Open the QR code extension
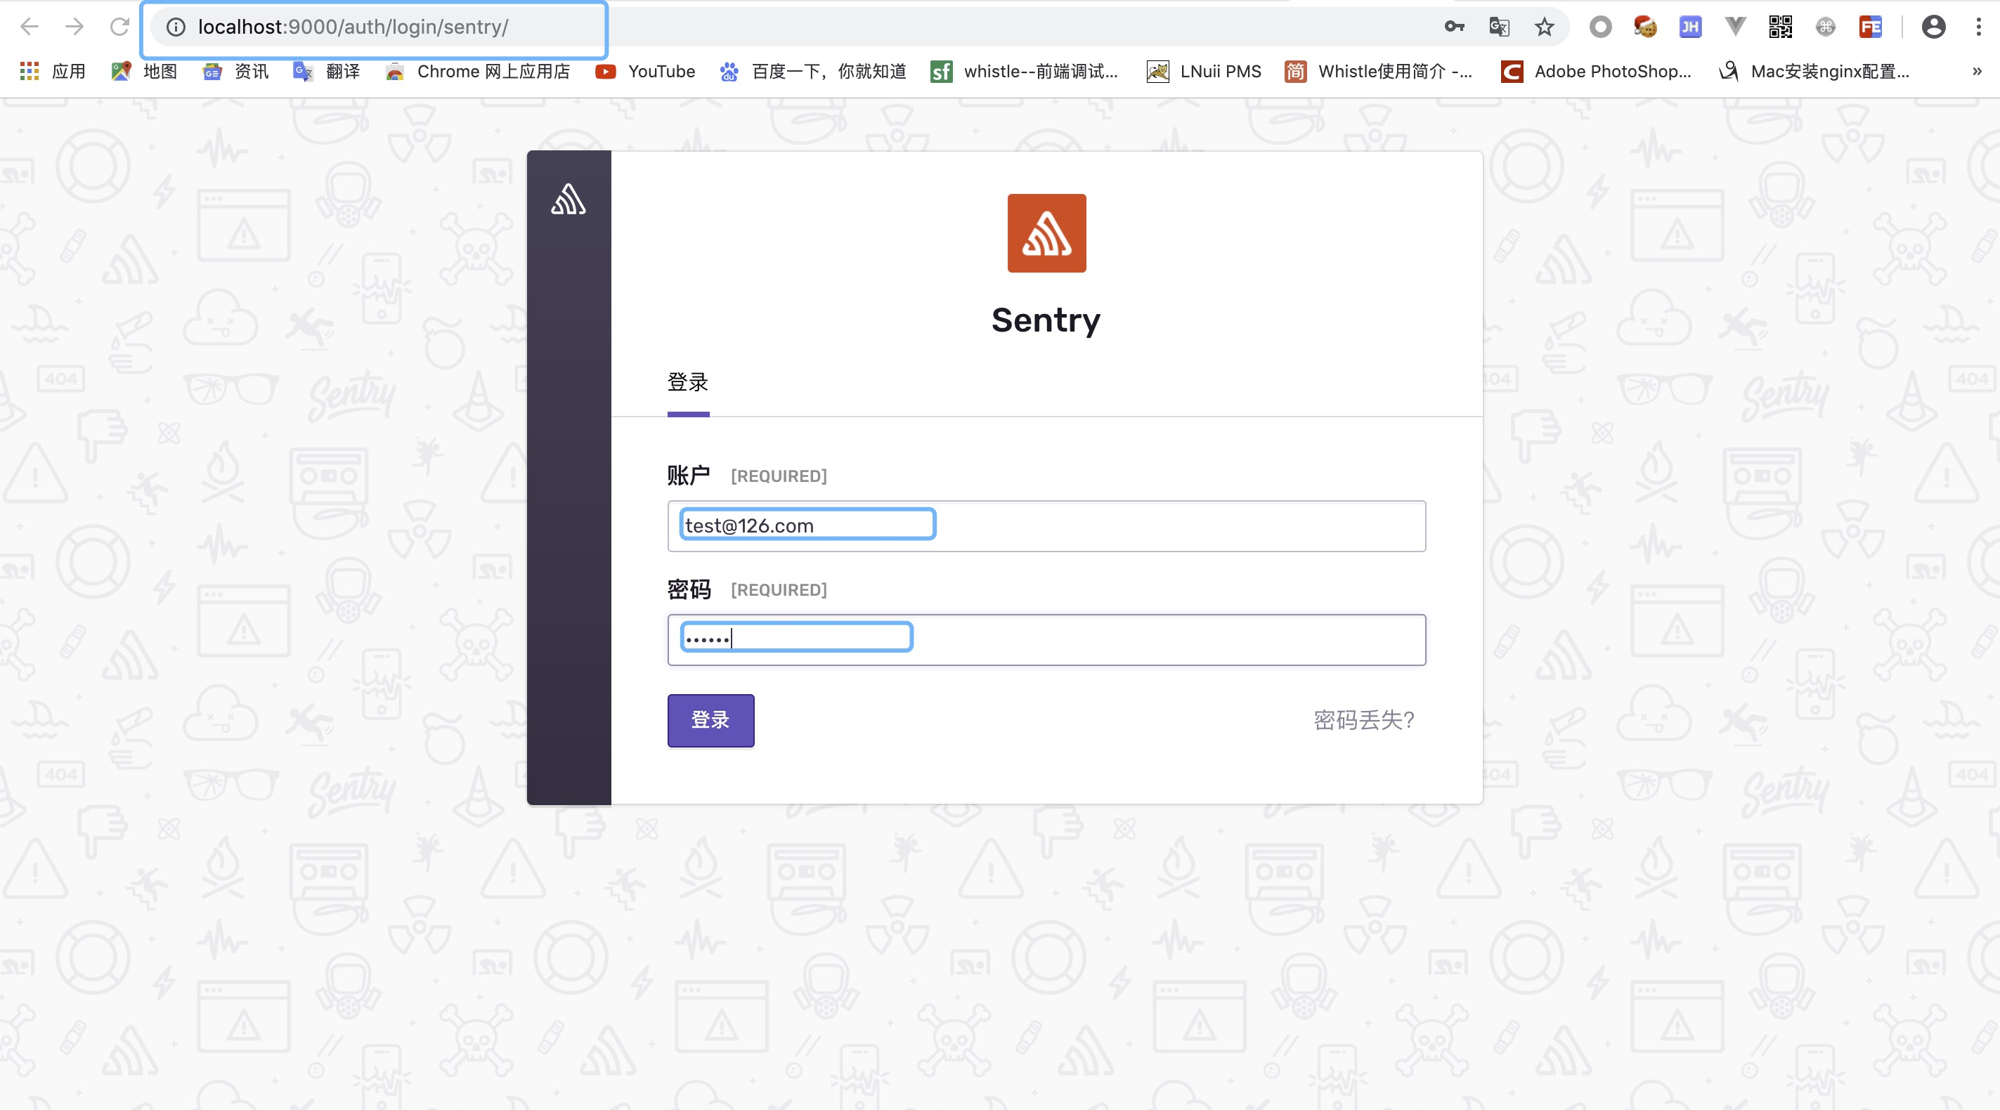Viewport: 2000px width, 1110px height. click(x=1779, y=27)
